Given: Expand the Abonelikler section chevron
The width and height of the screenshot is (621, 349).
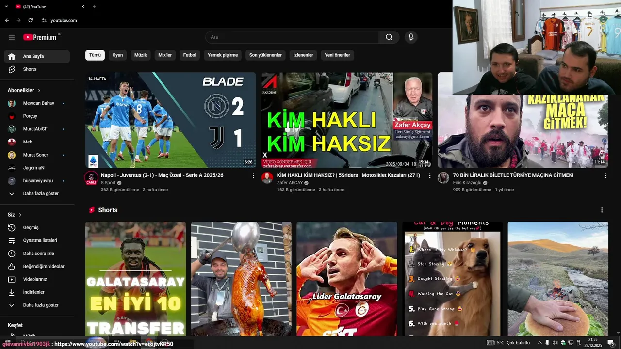Looking at the screenshot, I should pyautogui.click(x=39, y=90).
